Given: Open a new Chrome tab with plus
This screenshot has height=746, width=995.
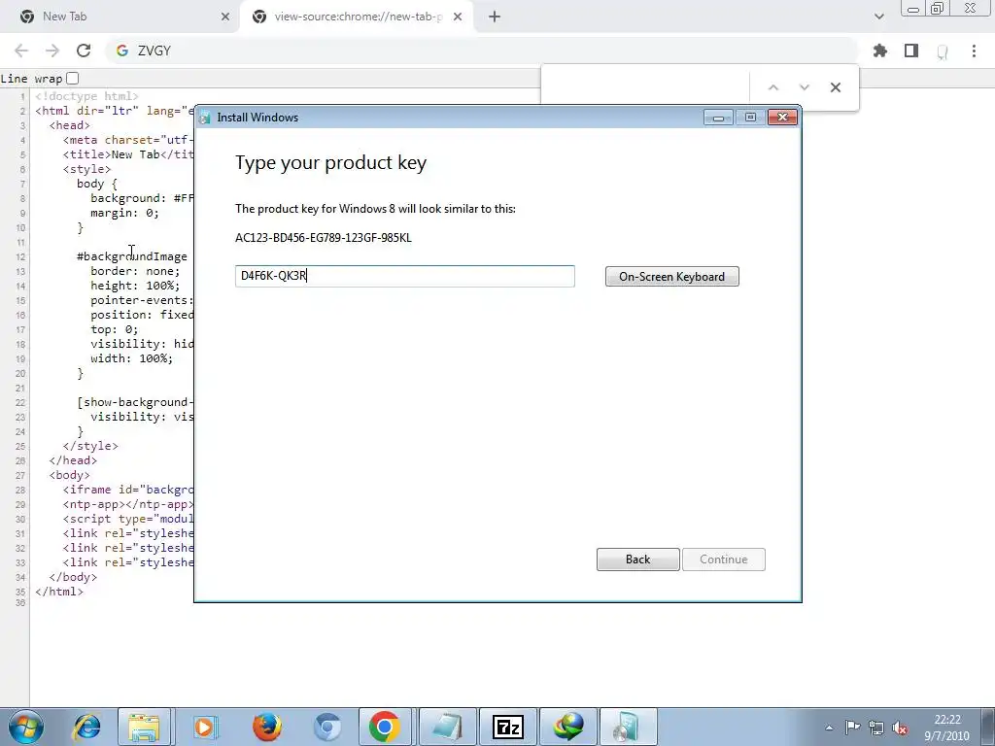Looking at the screenshot, I should [x=495, y=17].
